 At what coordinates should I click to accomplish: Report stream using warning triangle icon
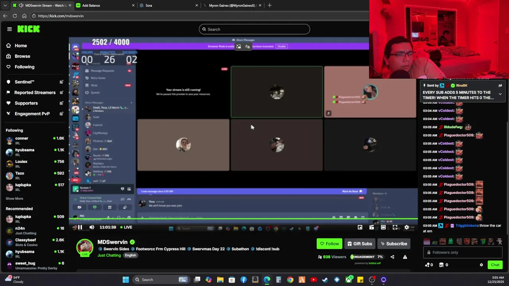(x=405, y=257)
